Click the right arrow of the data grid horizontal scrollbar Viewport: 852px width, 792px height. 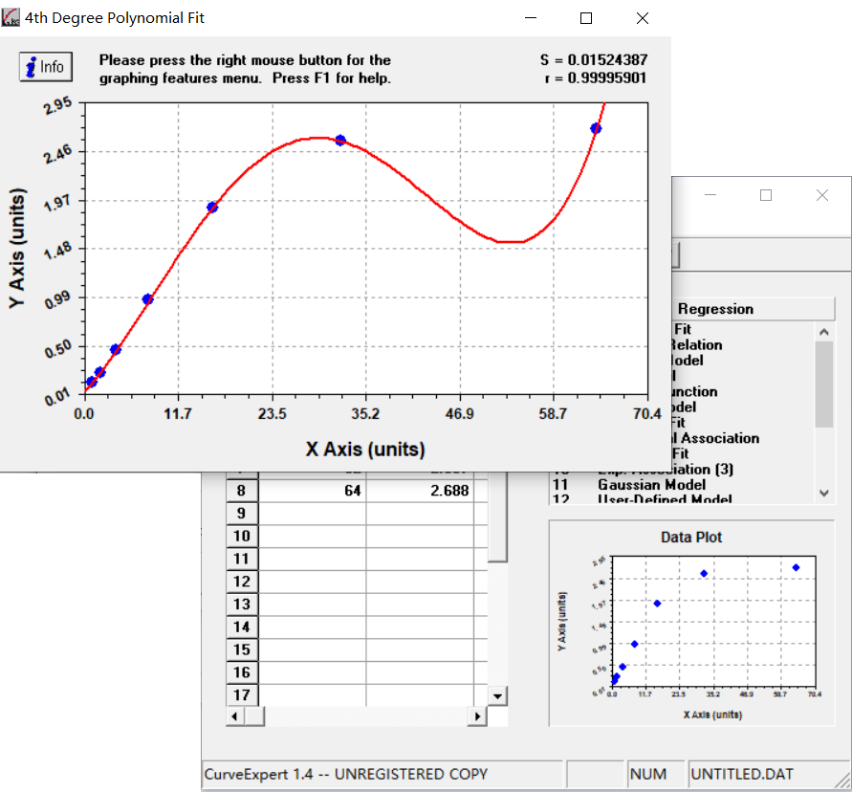477,715
